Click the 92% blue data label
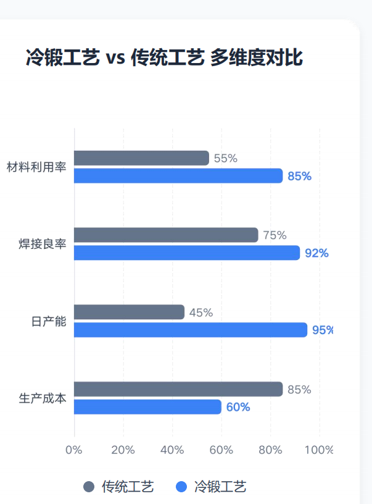372x504 pixels. click(x=317, y=253)
